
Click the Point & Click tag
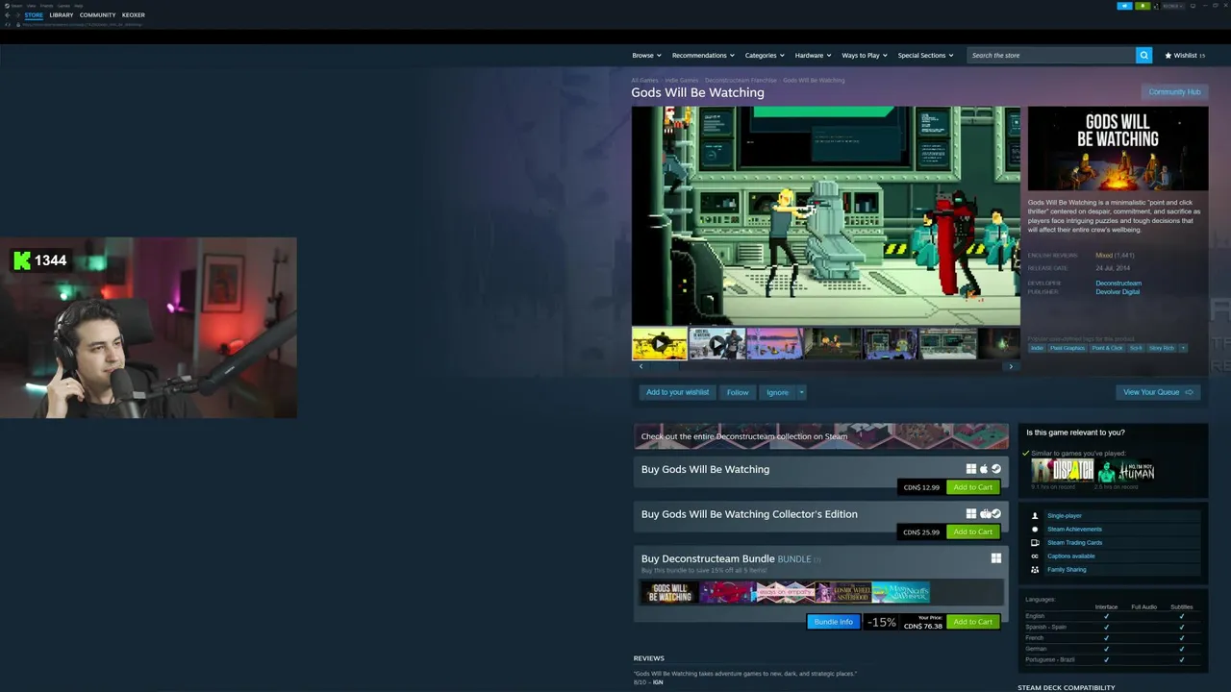pyautogui.click(x=1107, y=348)
